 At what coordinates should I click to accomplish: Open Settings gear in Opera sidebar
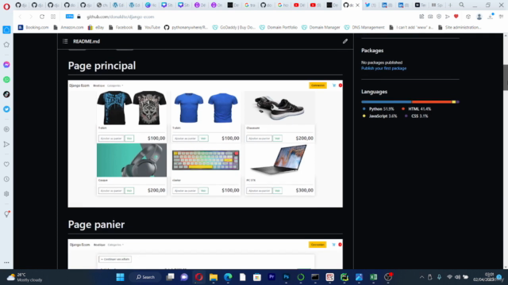point(6,194)
